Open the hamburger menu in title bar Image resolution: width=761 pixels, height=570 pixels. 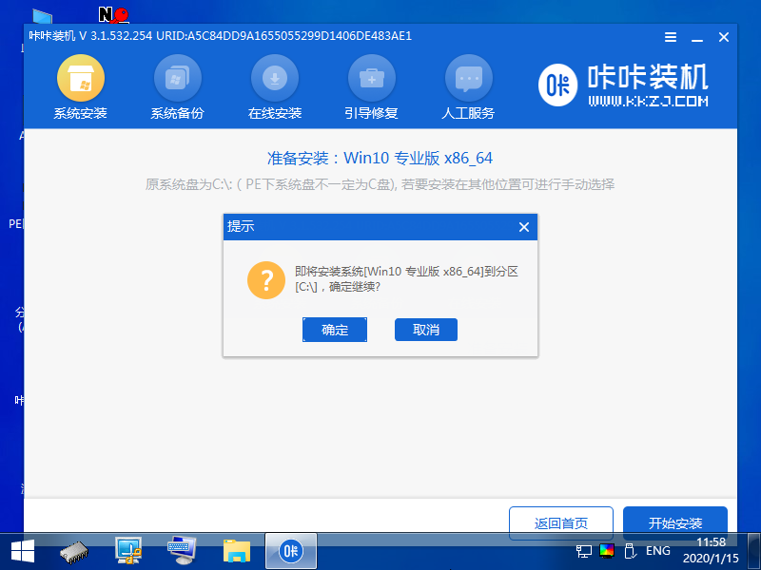(x=670, y=37)
